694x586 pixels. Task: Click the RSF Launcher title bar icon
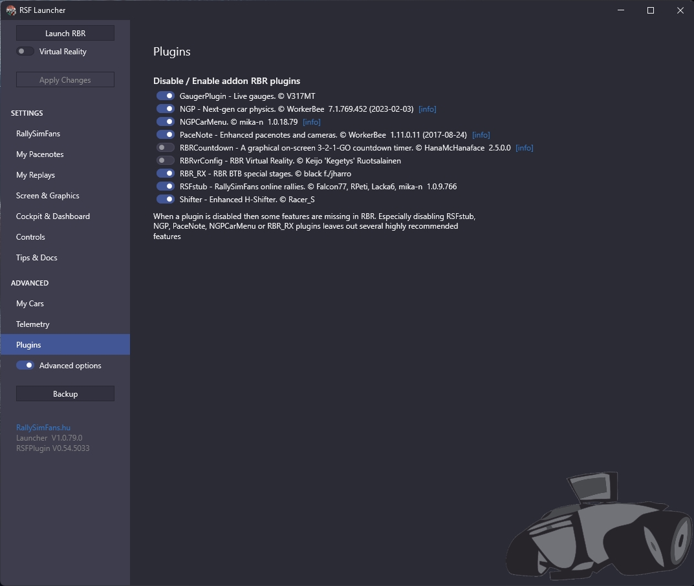point(11,10)
